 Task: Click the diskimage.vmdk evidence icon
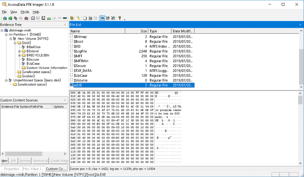click(6, 30)
